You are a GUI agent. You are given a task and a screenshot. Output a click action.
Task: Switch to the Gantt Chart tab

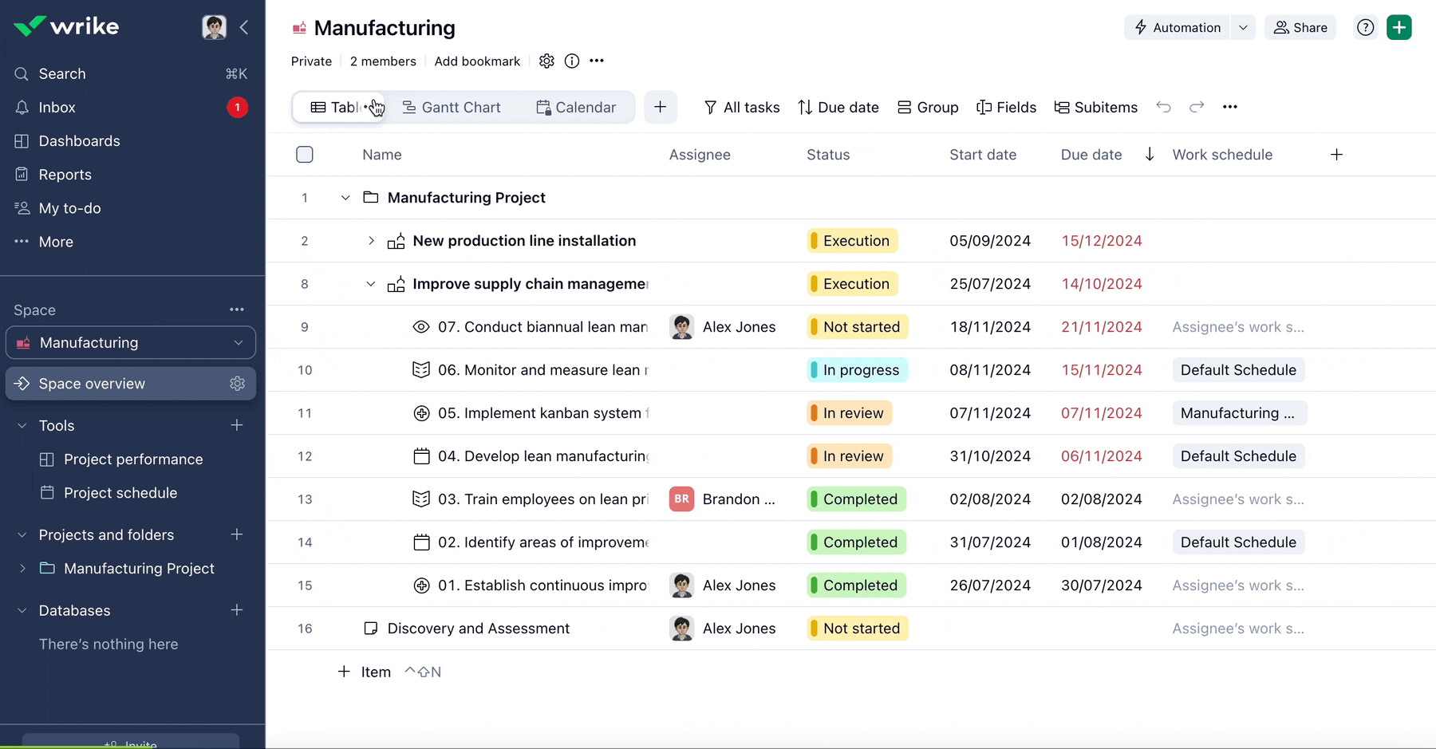point(452,107)
